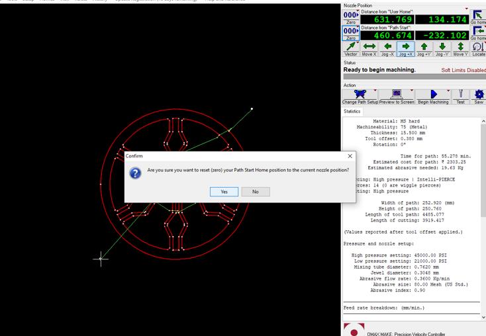Select "Abrasive flow rate: 0.3600 Kg/min" line
Image resolution: width=486 pixels, height=336 pixels.
pyautogui.click(x=405, y=278)
